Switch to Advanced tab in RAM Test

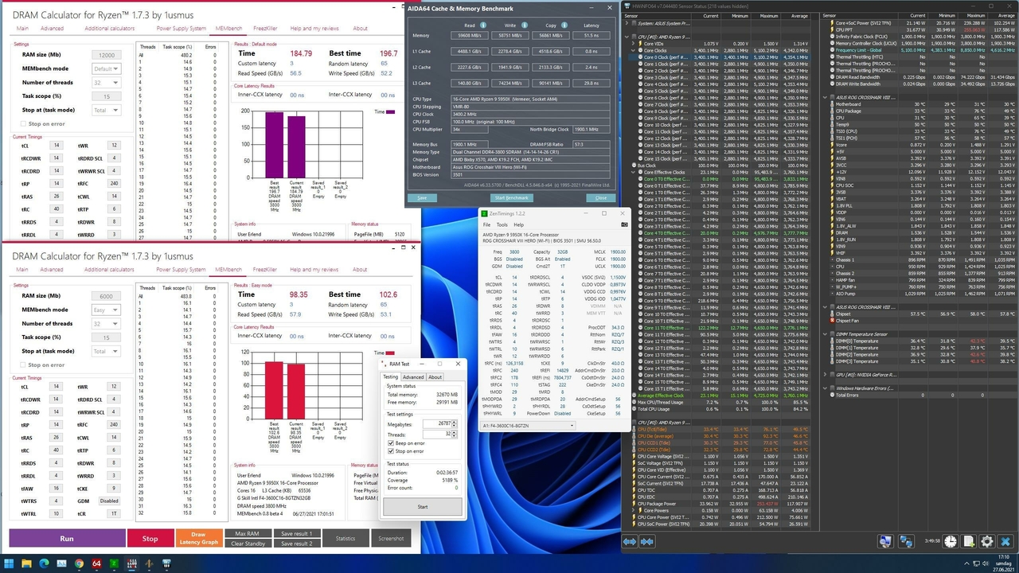tap(413, 377)
